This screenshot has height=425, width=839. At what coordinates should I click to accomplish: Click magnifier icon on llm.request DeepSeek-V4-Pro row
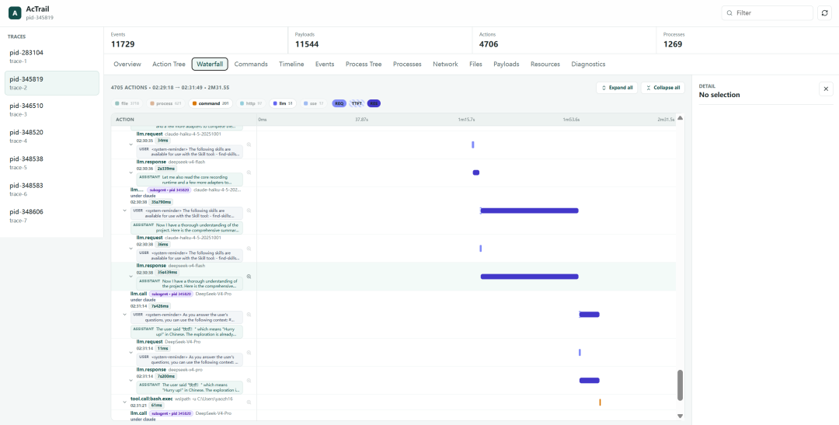pyautogui.click(x=249, y=352)
